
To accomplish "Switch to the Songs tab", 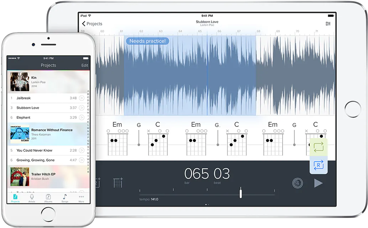I will 65,198.
